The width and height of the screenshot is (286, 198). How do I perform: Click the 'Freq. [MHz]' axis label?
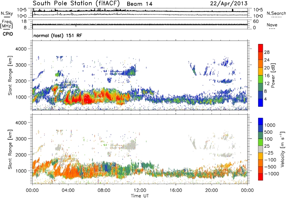6,24
